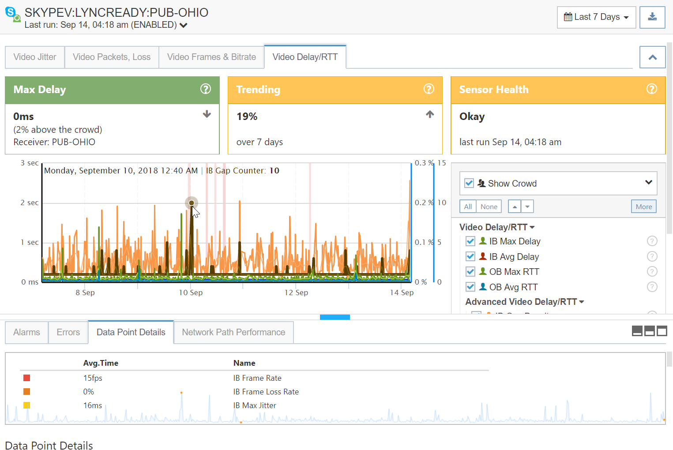The height and width of the screenshot is (450, 673).
Task: Open the Last 7 Days dropdown
Action: (x=596, y=17)
